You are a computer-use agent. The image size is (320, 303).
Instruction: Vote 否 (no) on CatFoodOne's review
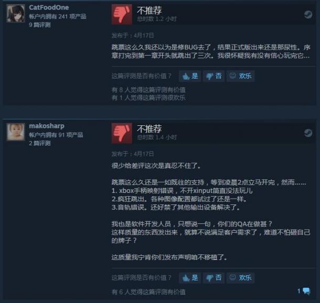[x=214, y=76]
